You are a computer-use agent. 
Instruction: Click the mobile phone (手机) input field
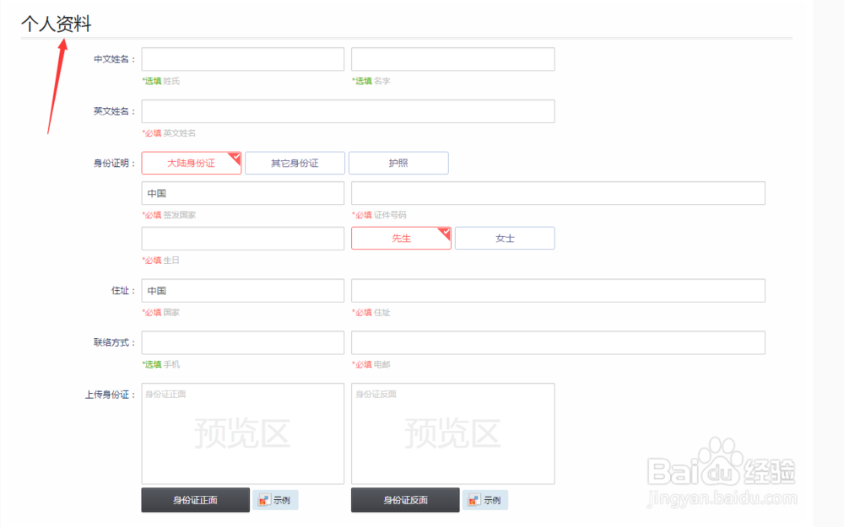coord(243,342)
